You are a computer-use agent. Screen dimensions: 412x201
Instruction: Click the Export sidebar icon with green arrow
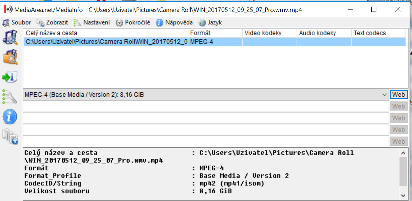click(10, 77)
